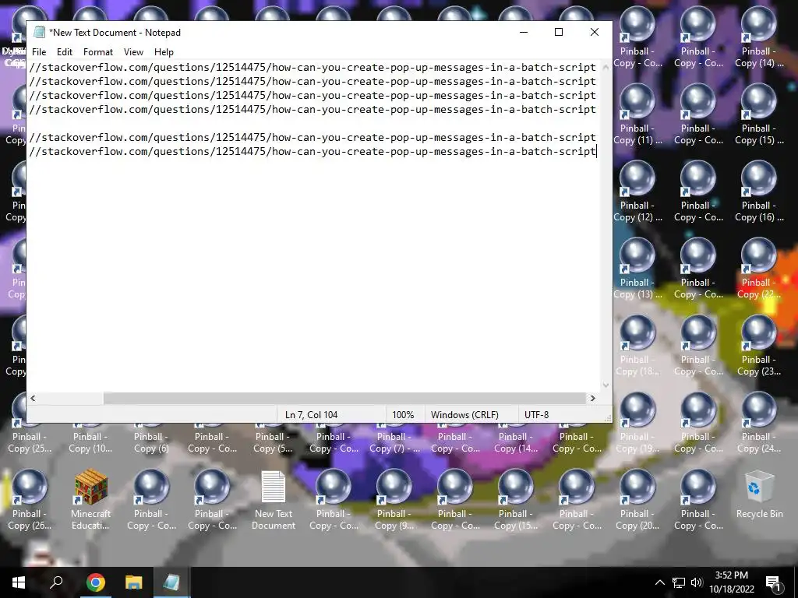
Task: Open the volume speaker tray icon
Action: pyautogui.click(x=697, y=582)
